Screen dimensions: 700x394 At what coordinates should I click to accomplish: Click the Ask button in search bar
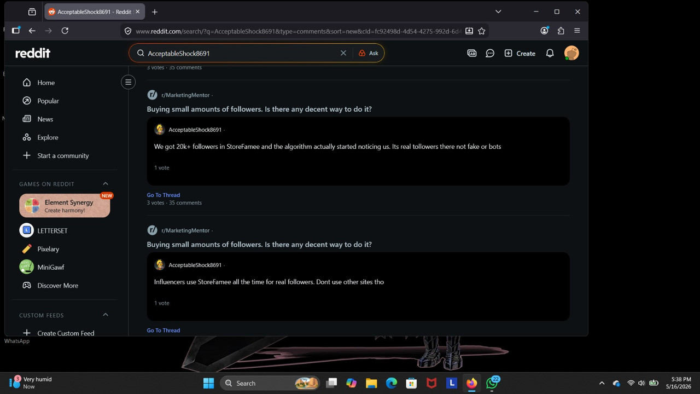coord(369,53)
